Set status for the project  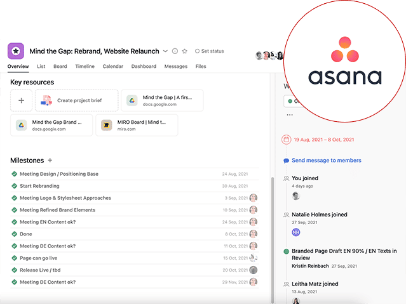pyautogui.click(x=210, y=51)
